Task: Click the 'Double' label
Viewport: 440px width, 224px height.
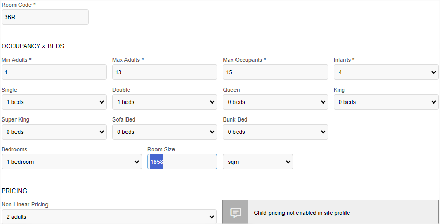Action: point(121,90)
